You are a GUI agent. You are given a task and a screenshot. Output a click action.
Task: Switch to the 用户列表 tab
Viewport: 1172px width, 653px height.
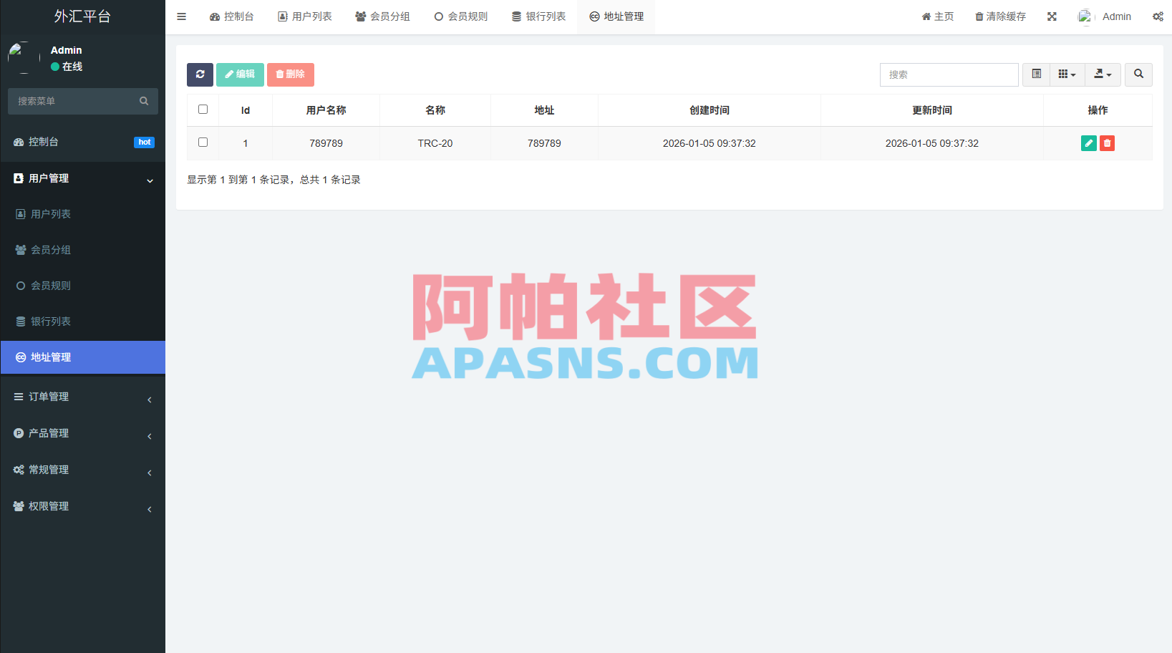click(305, 16)
